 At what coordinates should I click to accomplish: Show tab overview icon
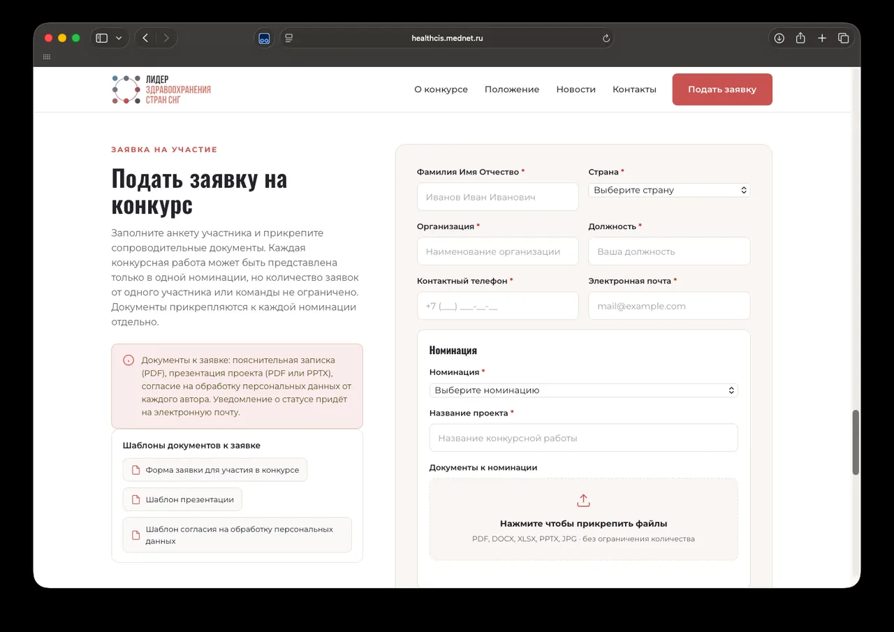[843, 38]
